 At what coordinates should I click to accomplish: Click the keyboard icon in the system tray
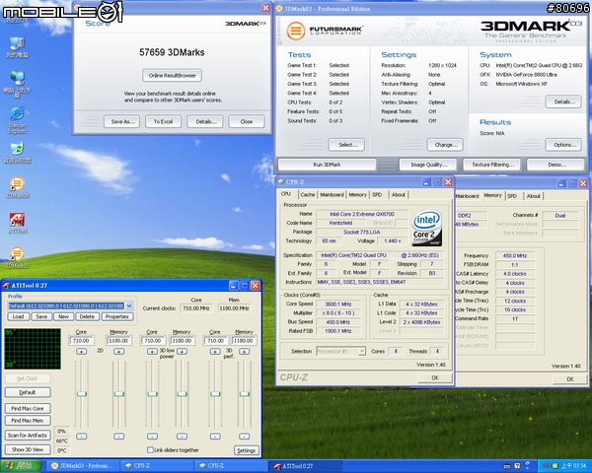click(x=507, y=466)
